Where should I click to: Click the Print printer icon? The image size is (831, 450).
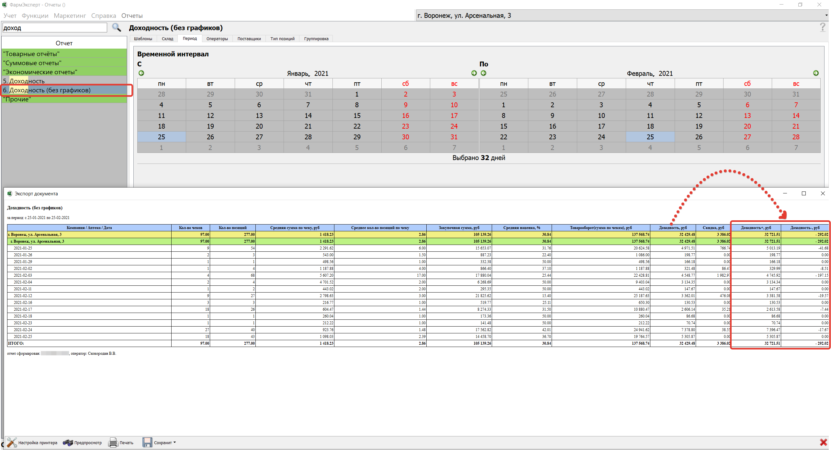click(x=113, y=442)
